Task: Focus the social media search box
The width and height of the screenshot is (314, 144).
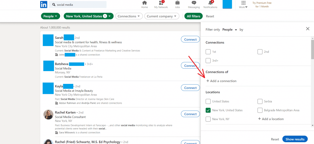Action: click(80, 5)
